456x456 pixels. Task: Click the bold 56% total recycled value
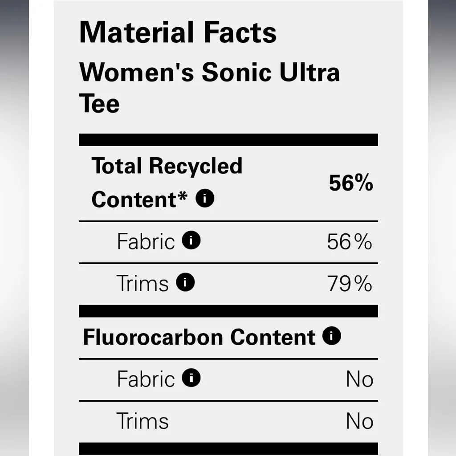point(351,183)
